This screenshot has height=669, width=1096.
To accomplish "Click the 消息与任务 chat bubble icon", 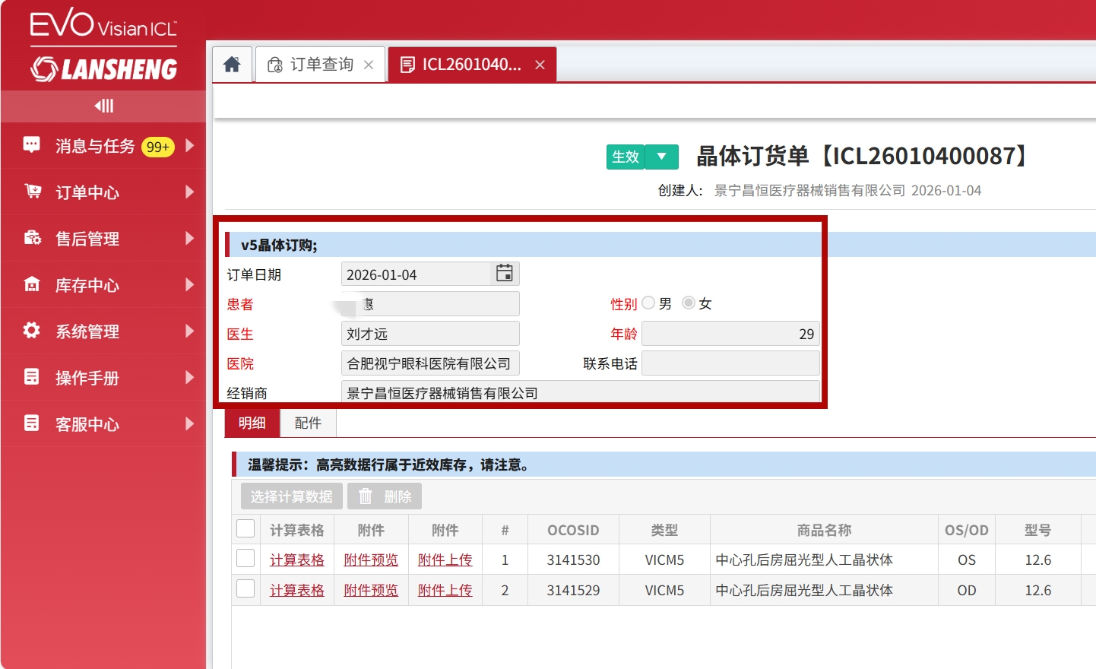I will tap(32, 145).
